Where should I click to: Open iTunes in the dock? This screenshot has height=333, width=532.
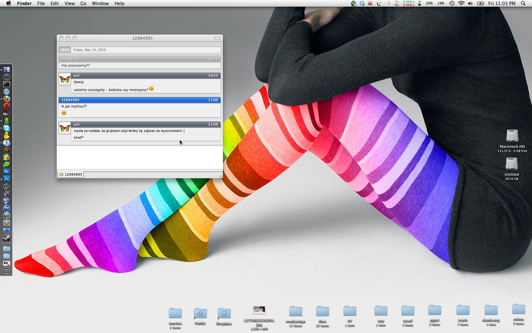(x=6, y=143)
